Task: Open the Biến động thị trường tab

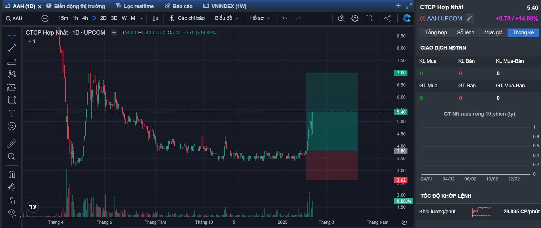Action: coord(76,6)
